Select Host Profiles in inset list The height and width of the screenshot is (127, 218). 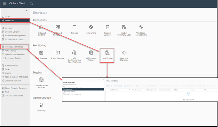(x=83, y=89)
